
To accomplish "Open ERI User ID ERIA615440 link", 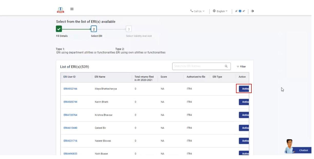I will pos(70,128).
